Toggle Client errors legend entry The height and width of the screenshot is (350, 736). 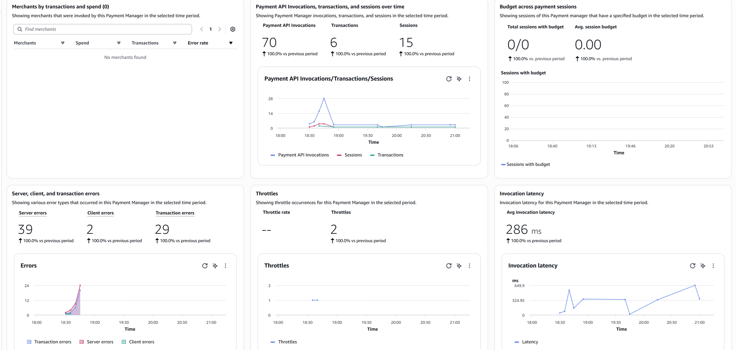click(138, 342)
